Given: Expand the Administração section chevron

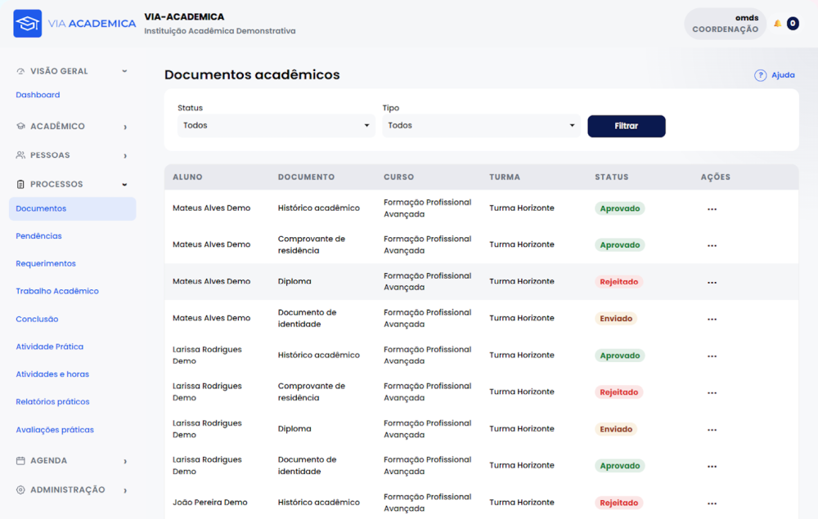Looking at the screenshot, I should click(125, 490).
